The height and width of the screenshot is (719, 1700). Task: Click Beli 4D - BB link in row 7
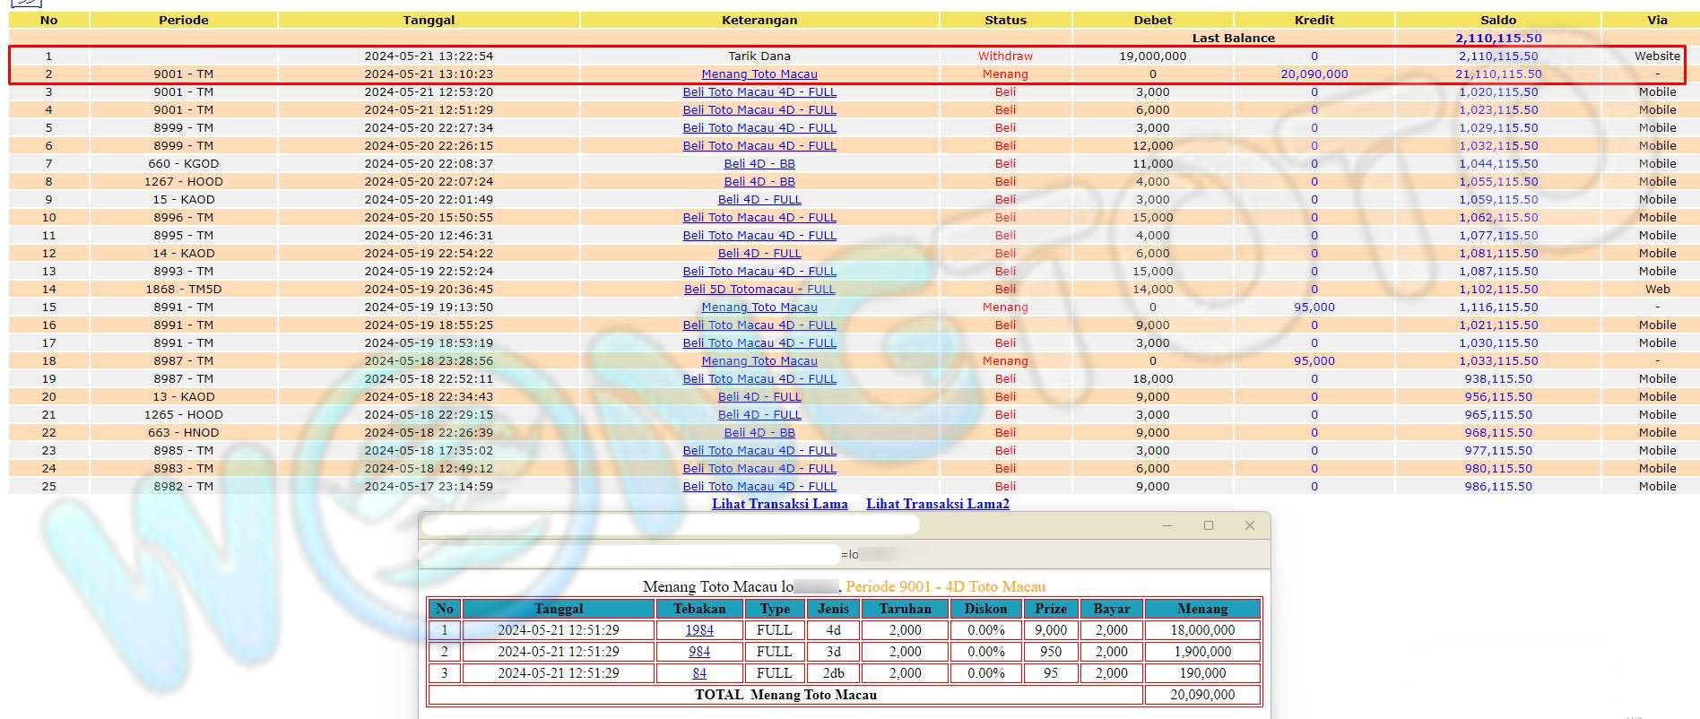point(759,164)
